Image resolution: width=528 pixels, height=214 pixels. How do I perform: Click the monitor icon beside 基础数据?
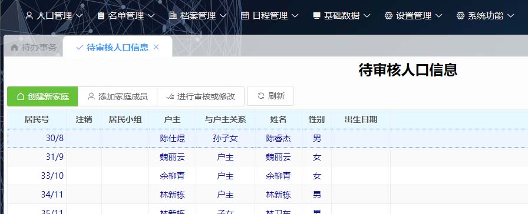[x=316, y=15]
